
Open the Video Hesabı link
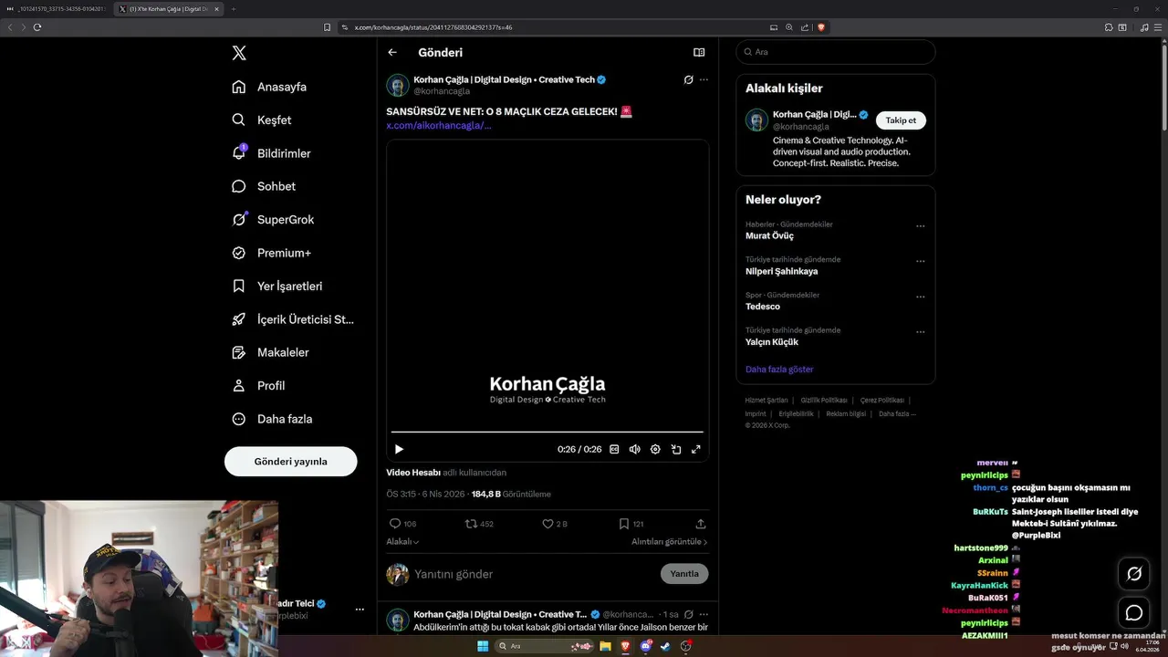tap(413, 473)
